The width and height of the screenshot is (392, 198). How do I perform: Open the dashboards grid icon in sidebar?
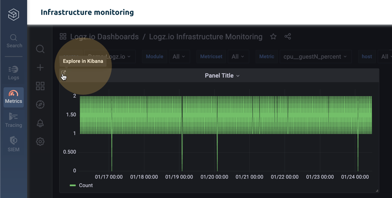pyautogui.click(x=40, y=86)
